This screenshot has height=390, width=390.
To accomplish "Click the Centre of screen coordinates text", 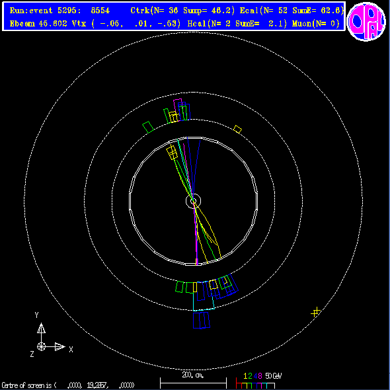I will click(x=68, y=385).
